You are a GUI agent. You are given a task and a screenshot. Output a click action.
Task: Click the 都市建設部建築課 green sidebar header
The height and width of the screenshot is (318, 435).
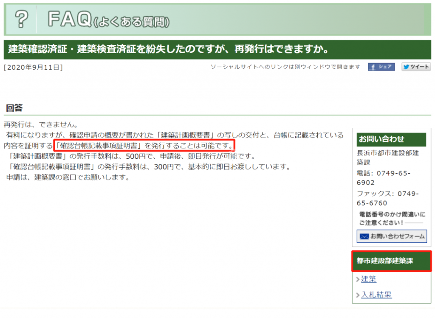(391, 261)
